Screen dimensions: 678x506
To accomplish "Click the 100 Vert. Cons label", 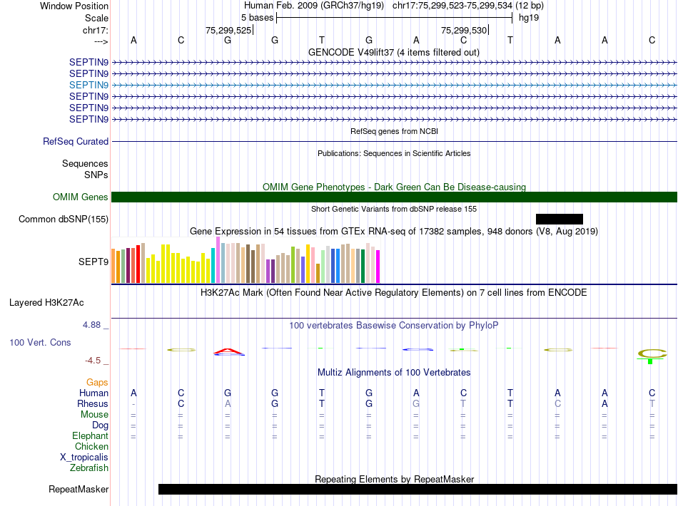I will pos(40,342).
